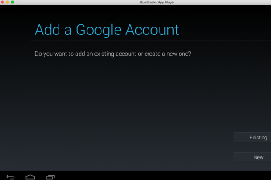Maximize BlueStacks with the green button
Viewport: 271px width, 180px height.
[x=12, y=2]
